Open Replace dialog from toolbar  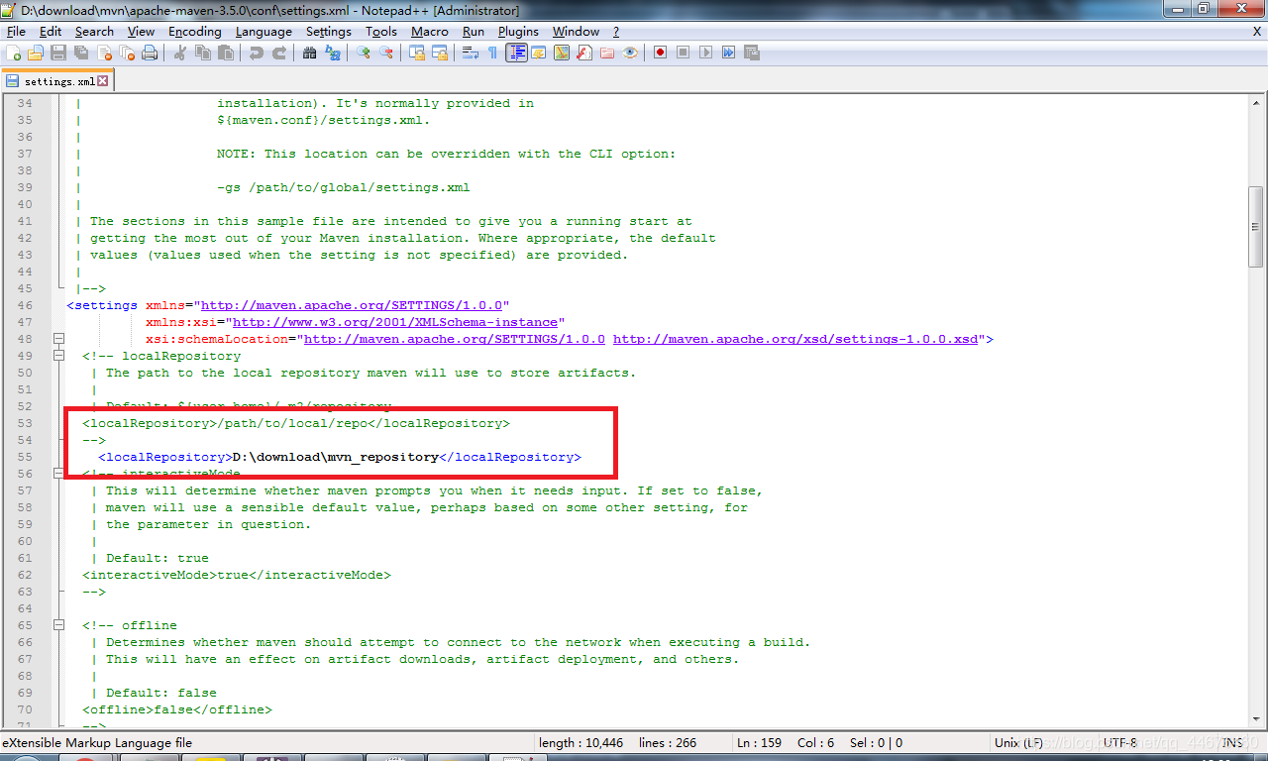coord(332,53)
